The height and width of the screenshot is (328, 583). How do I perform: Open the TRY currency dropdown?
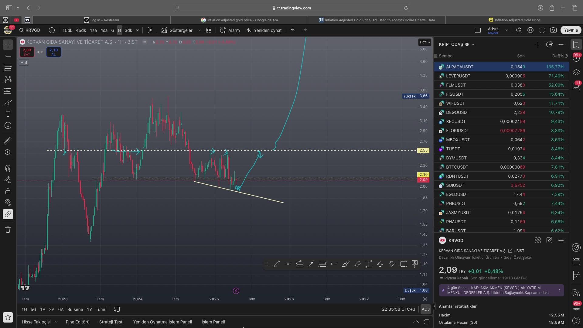click(x=424, y=42)
